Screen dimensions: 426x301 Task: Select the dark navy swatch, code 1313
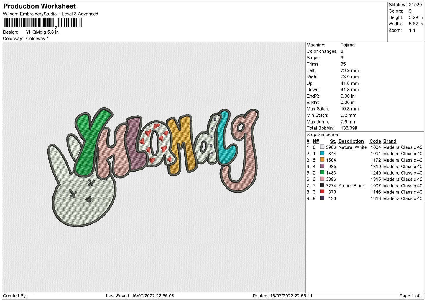click(x=322, y=198)
